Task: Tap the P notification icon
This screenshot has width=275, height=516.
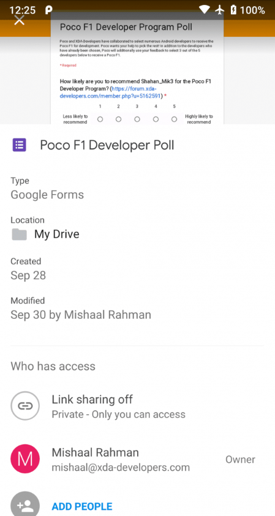Action: pos(48,10)
